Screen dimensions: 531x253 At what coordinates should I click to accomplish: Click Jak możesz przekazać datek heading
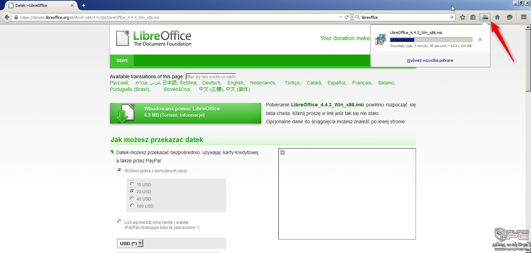pyautogui.click(x=157, y=140)
